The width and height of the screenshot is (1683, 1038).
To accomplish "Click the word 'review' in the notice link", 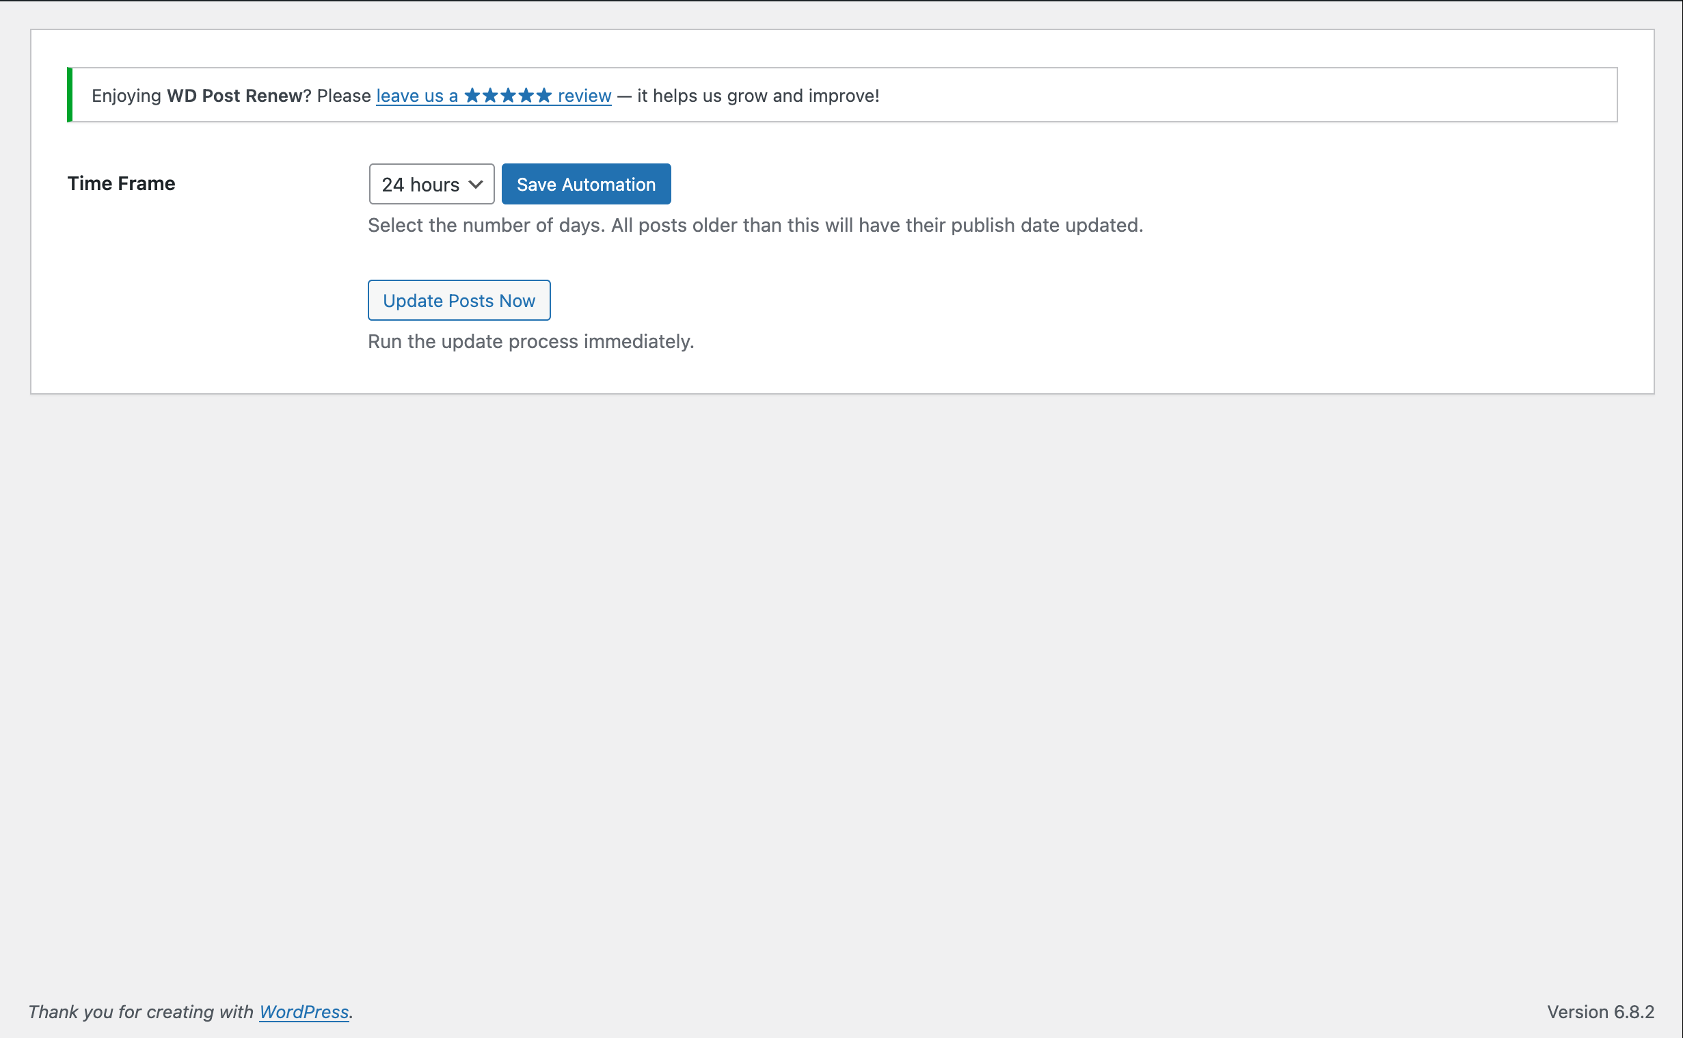I will point(584,96).
